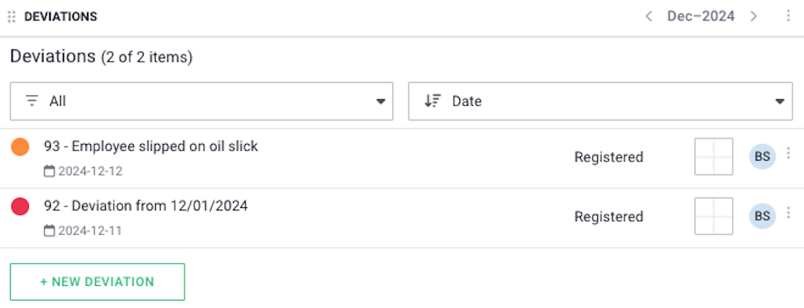Open options menu for deviation 93

[x=788, y=153]
